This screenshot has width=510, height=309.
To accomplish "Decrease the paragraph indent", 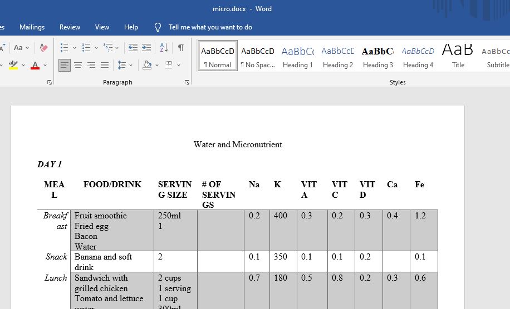I will (133, 48).
